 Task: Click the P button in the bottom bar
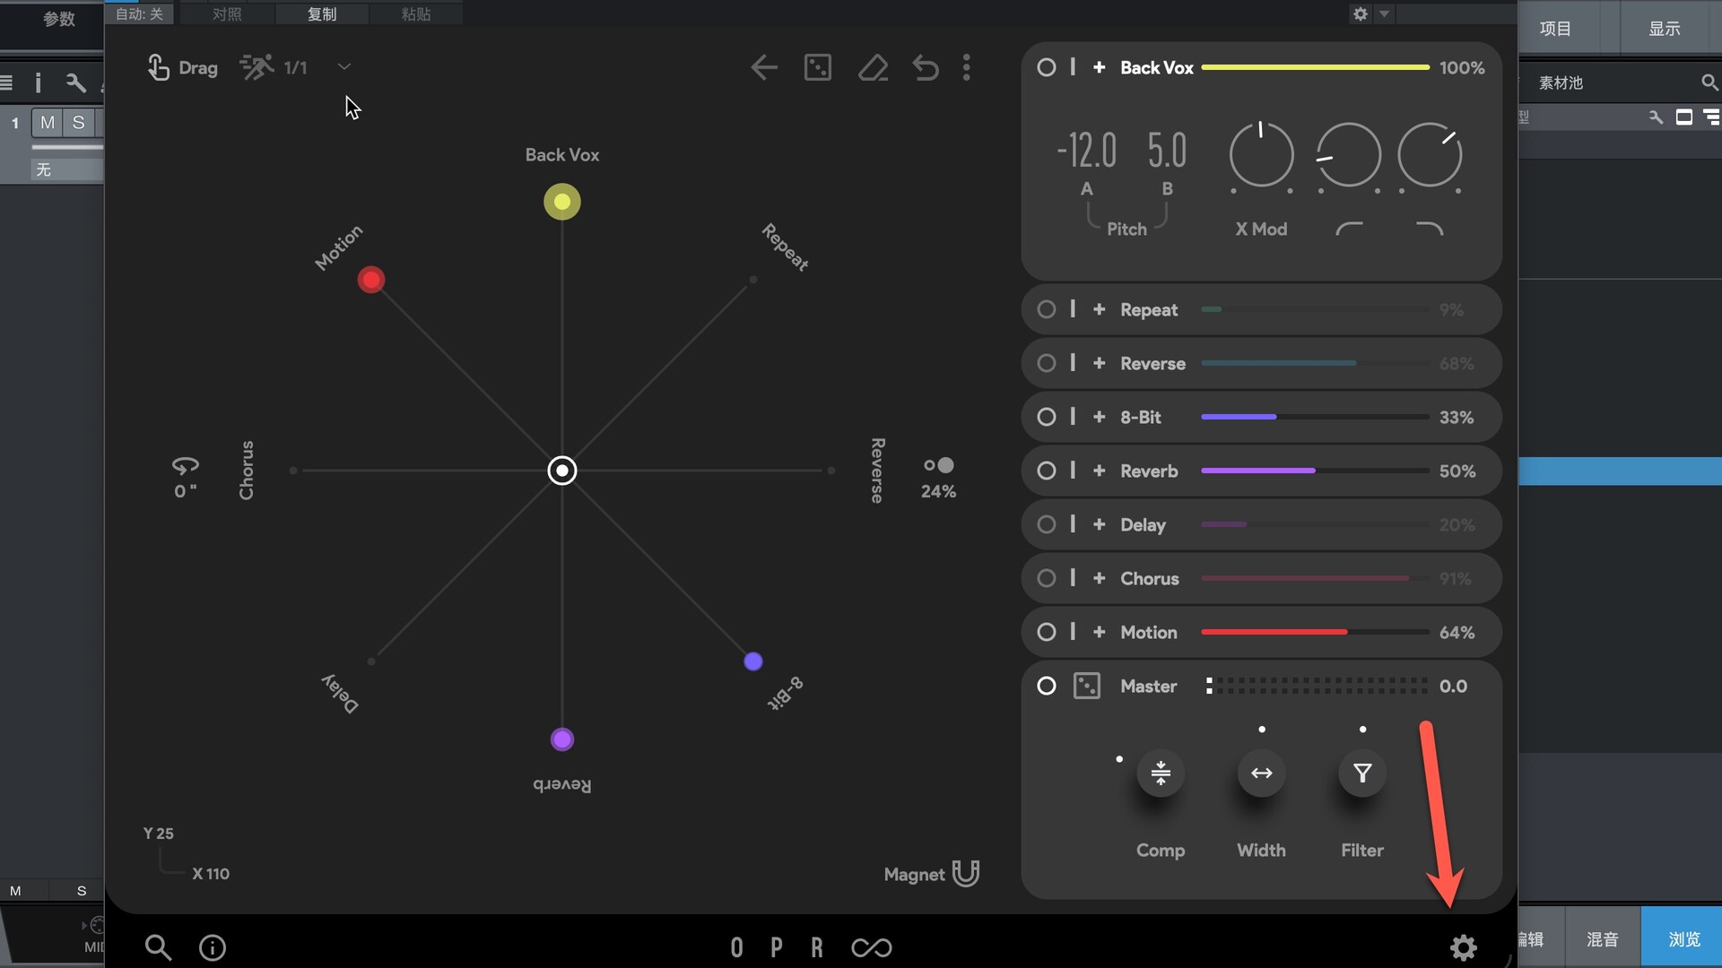point(777,947)
